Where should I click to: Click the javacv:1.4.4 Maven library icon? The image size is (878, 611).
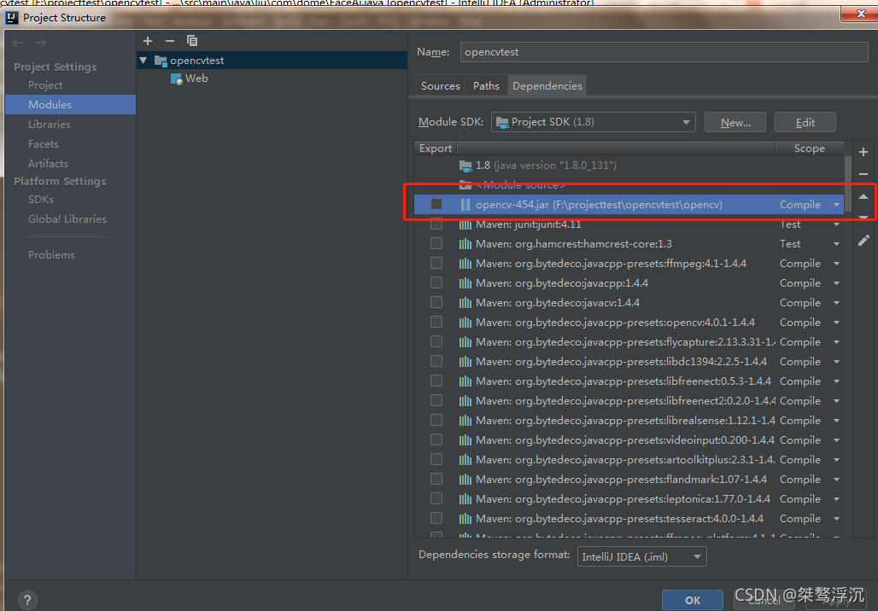465,303
